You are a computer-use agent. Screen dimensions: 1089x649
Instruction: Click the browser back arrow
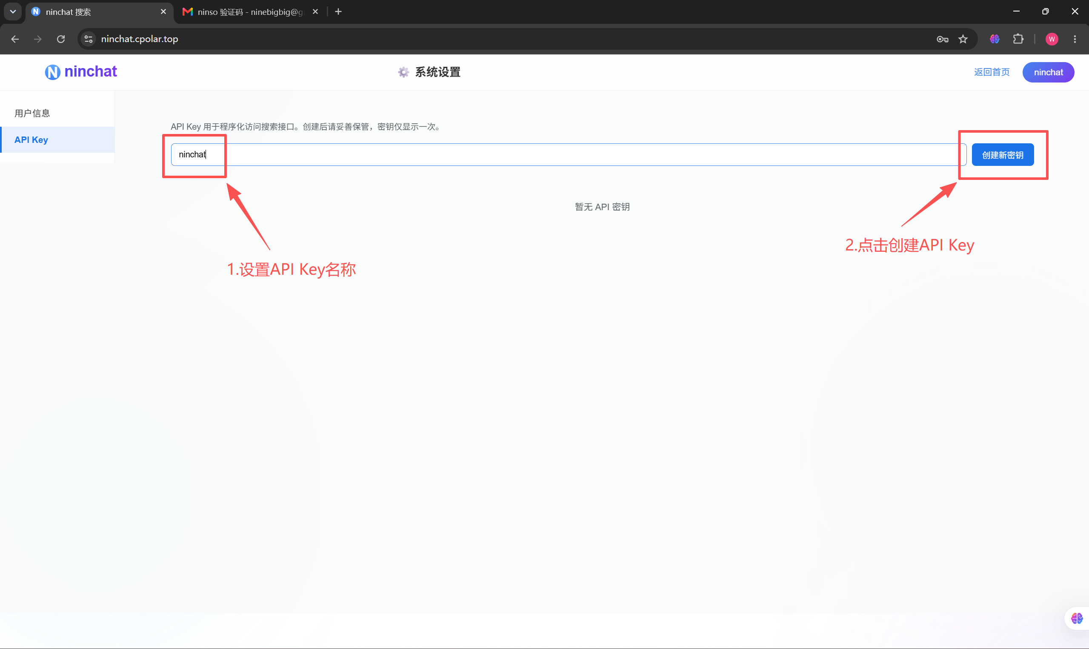tap(15, 39)
